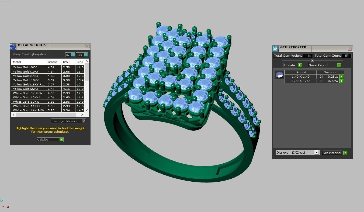Select the Yellow Gold:18KY row
This screenshot has width=364, height=212.
(48, 80)
